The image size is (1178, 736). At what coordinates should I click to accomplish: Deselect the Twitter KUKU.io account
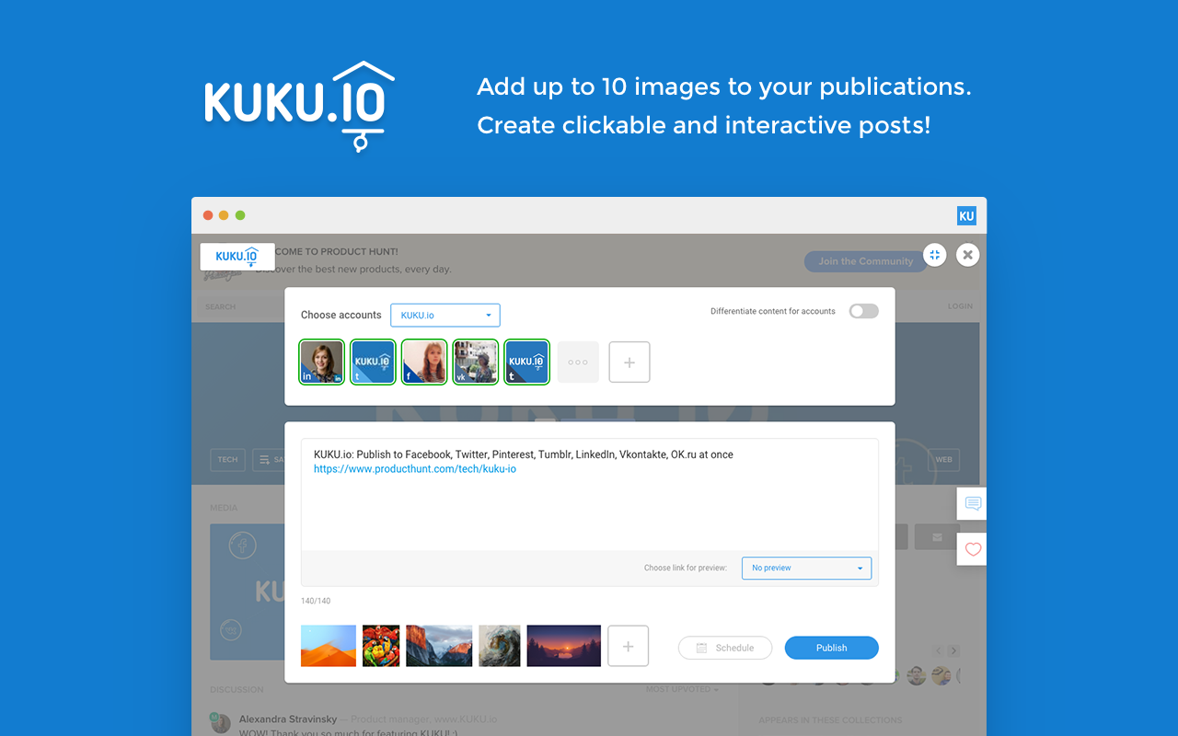pos(373,362)
